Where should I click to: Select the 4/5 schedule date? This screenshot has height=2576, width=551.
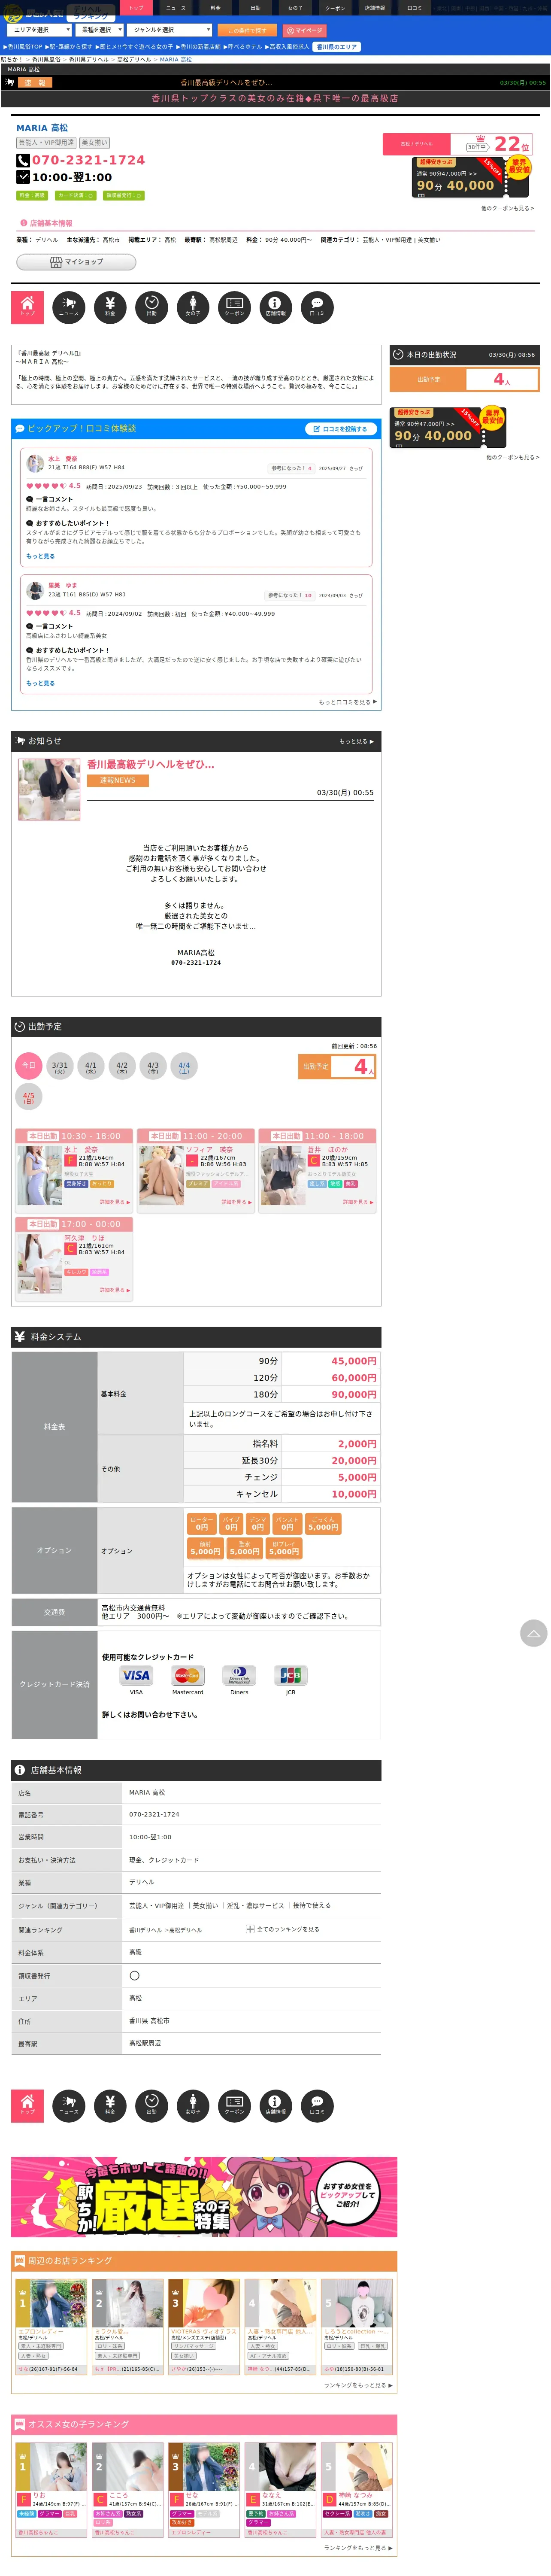pyautogui.click(x=29, y=1097)
